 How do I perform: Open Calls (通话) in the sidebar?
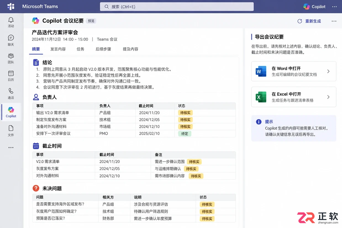click(x=11, y=94)
